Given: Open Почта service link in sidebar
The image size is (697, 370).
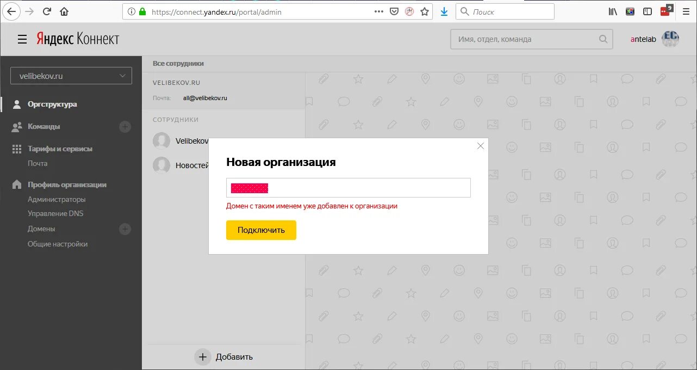Looking at the screenshot, I should point(38,163).
